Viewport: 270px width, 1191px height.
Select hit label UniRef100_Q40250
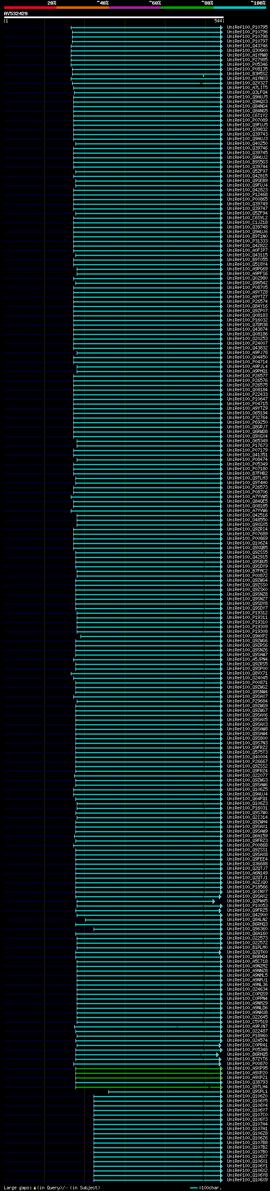pyautogui.click(x=247, y=143)
